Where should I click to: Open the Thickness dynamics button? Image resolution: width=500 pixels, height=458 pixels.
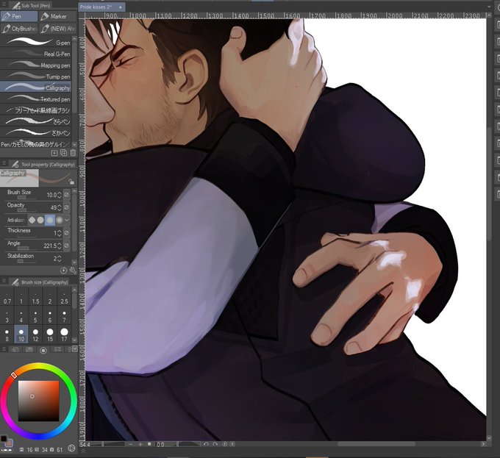click(67, 232)
